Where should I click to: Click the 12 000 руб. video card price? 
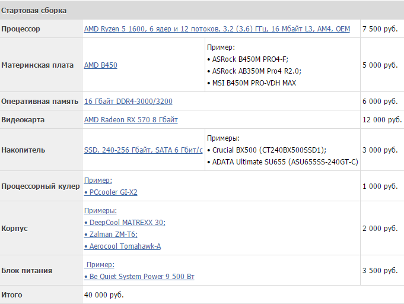(x=382, y=119)
